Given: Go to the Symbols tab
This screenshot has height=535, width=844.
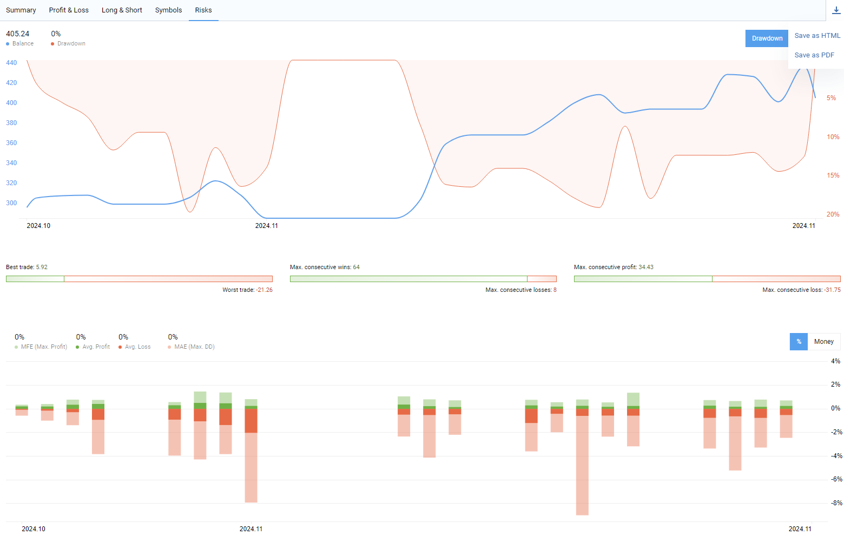Looking at the screenshot, I should coord(168,10).
